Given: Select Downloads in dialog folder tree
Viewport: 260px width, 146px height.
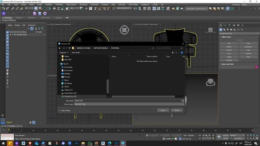Looking at the screenshot, I should (68, 67).
